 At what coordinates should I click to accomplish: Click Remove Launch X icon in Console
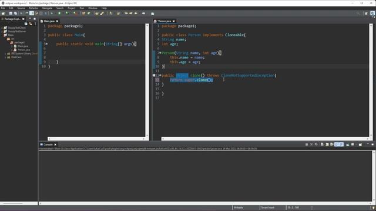pyautogui.click(x=311, y=145)
